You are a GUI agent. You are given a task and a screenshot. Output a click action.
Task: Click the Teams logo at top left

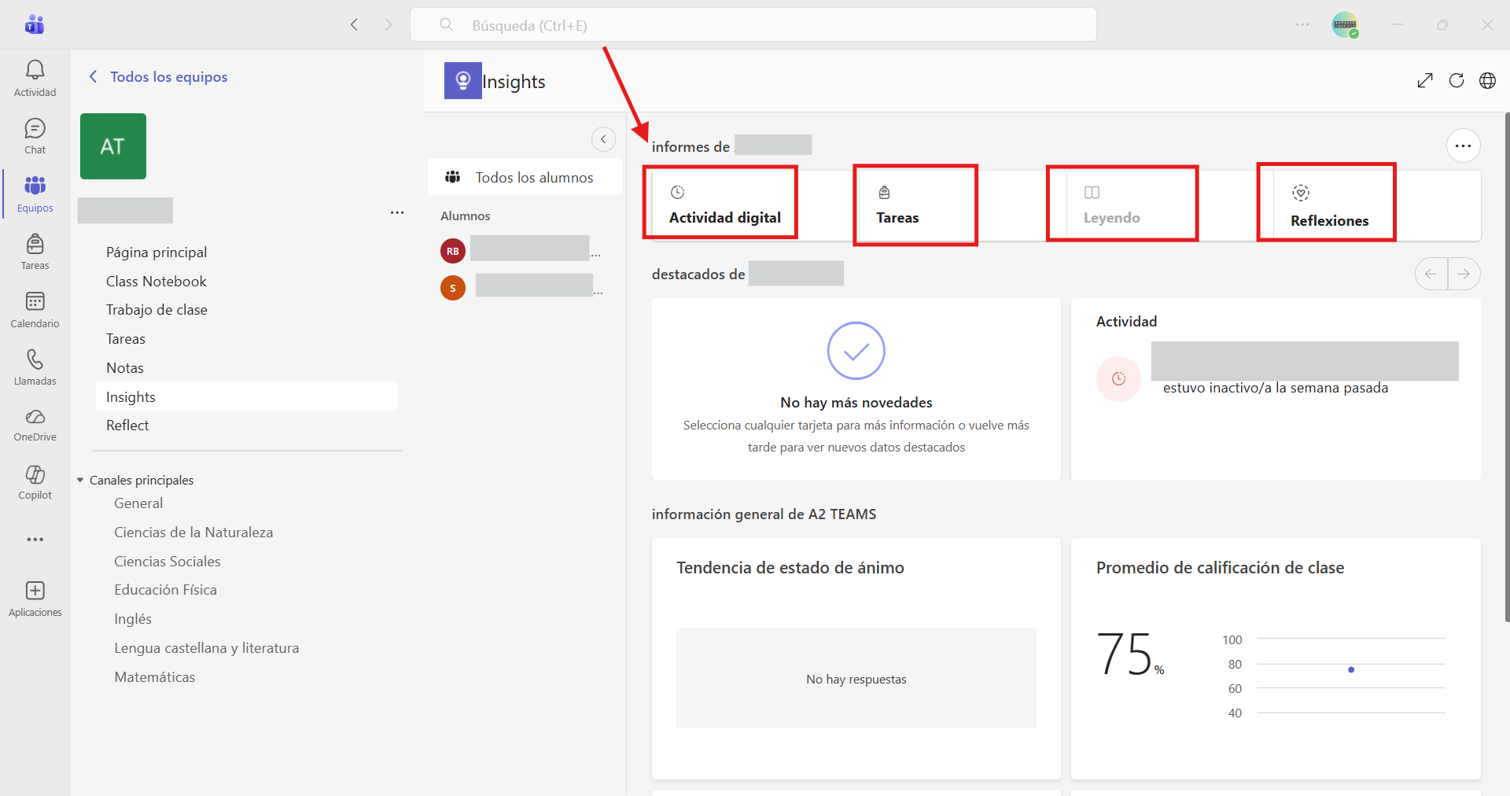point(35,24)
